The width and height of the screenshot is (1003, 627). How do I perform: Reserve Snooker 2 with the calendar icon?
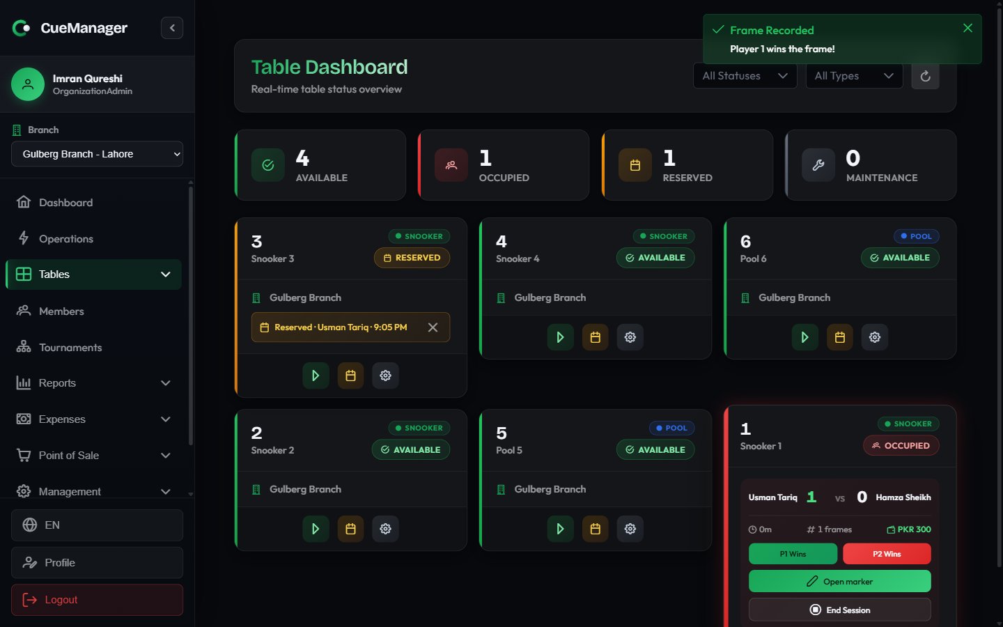[350, 529]
